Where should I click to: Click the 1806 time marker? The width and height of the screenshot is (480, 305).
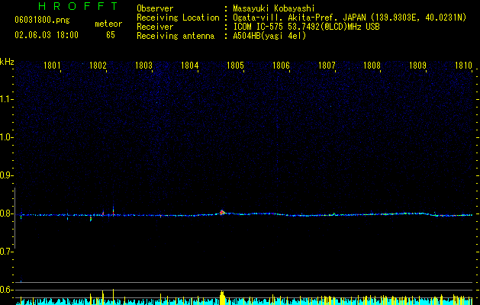281,66
